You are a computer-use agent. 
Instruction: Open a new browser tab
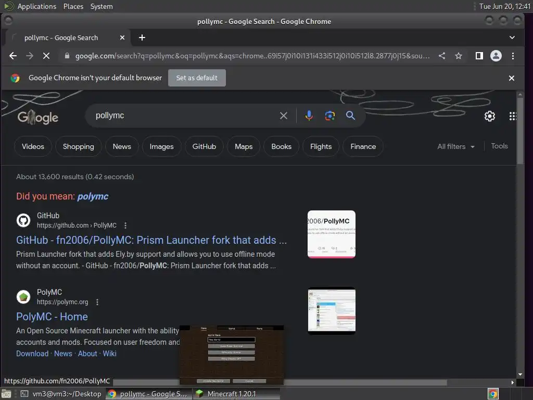click(142, 37)
